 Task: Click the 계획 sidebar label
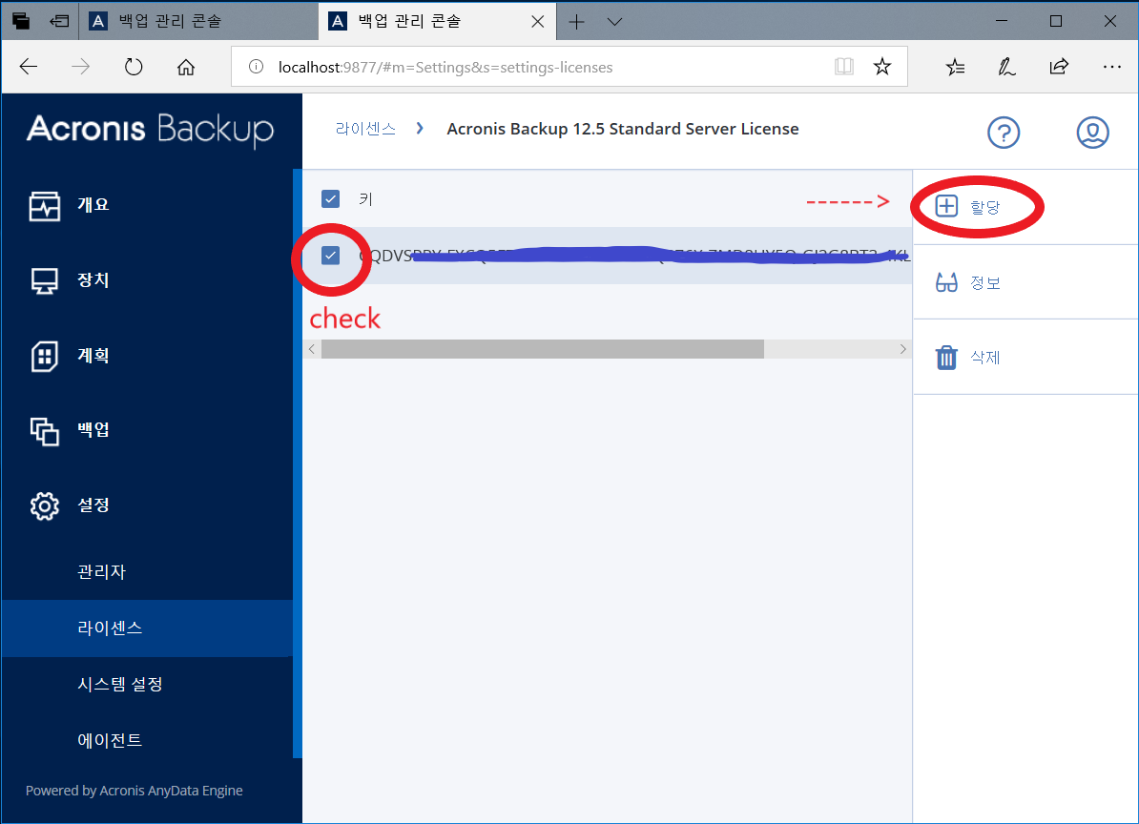[93, 356]
